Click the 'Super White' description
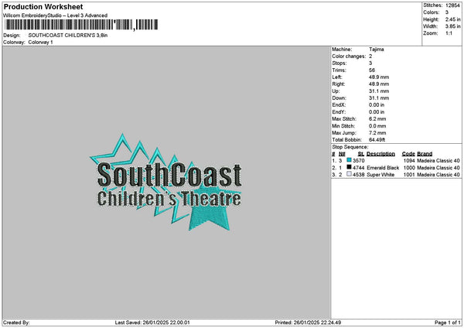 click(x=380, y=175)
